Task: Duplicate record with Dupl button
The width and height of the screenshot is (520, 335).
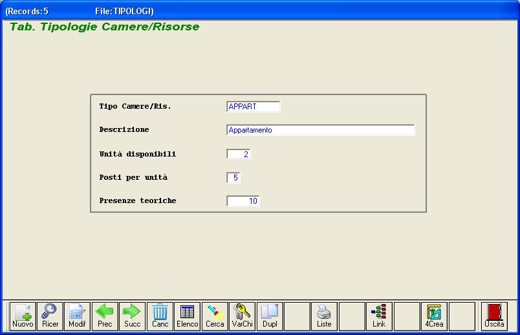Action: coord(270,316)
